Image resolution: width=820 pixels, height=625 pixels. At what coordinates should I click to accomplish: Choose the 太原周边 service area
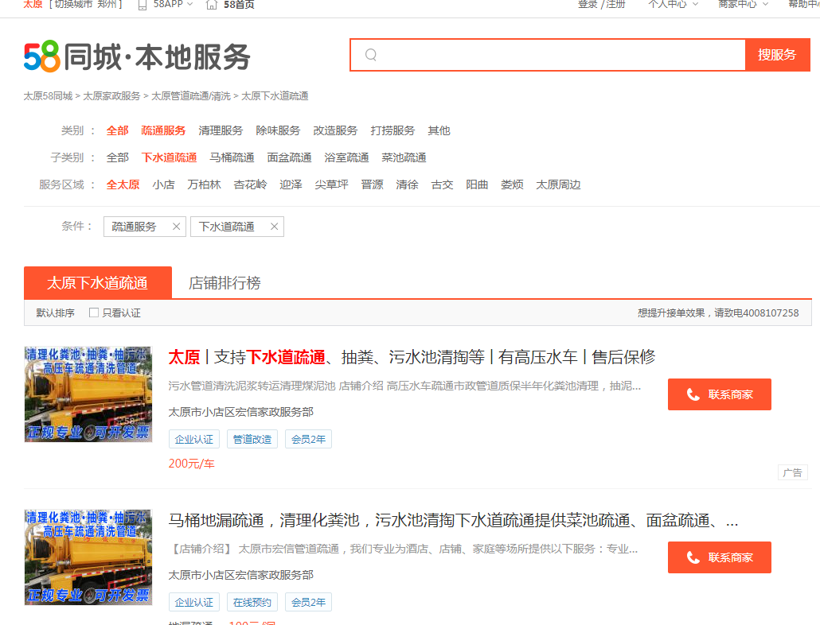[x=559, y=184]
